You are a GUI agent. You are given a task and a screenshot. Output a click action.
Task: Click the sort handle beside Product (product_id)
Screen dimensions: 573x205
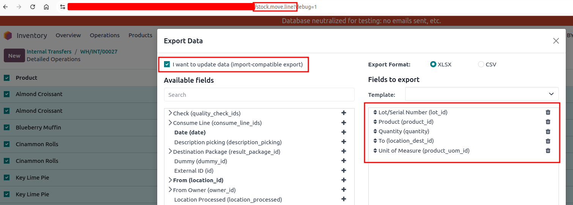pos(375,122)
